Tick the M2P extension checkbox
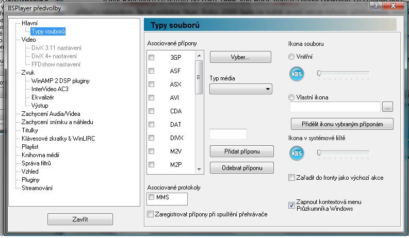The image size is (409, 238). [151, 164]
